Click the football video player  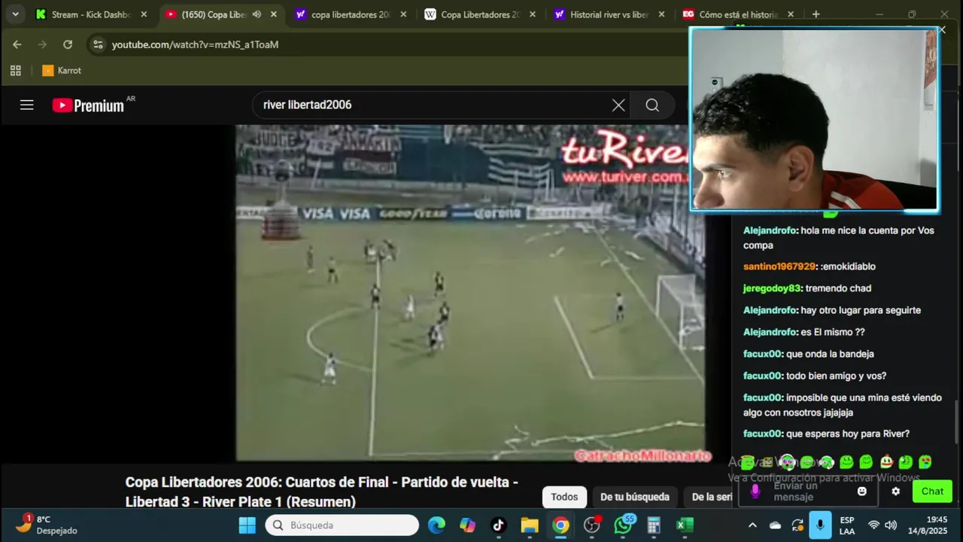(x=470, y=293)
